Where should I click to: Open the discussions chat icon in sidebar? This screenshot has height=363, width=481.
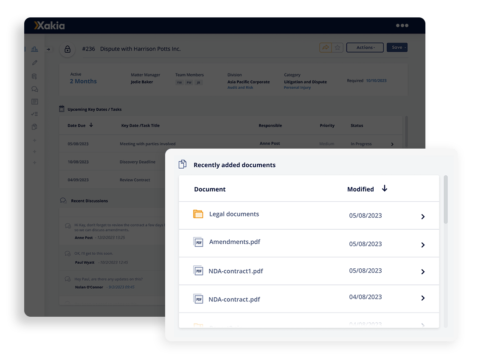tap(35, 89)
